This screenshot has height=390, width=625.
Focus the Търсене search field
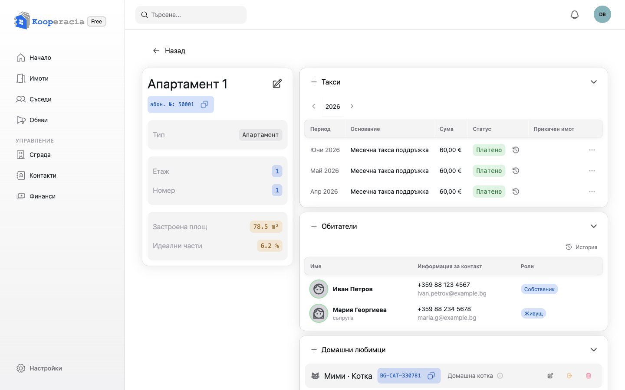pos(191,15)
